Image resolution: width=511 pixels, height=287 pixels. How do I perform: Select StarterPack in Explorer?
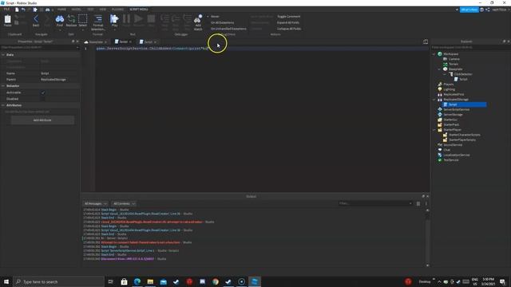[451, 124]
